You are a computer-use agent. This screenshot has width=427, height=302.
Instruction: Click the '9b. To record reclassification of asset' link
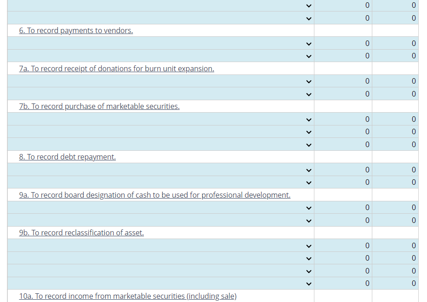[x=81, y=233]
